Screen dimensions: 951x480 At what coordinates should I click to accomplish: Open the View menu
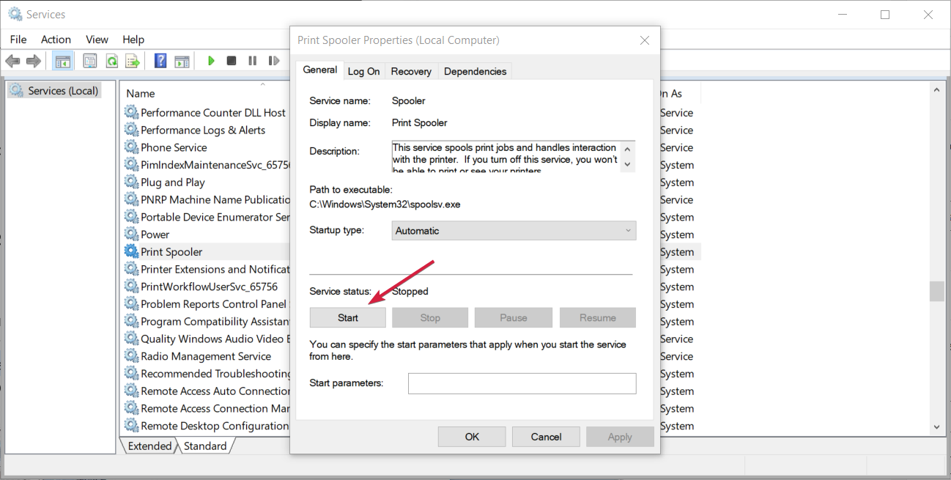point(97,40)
